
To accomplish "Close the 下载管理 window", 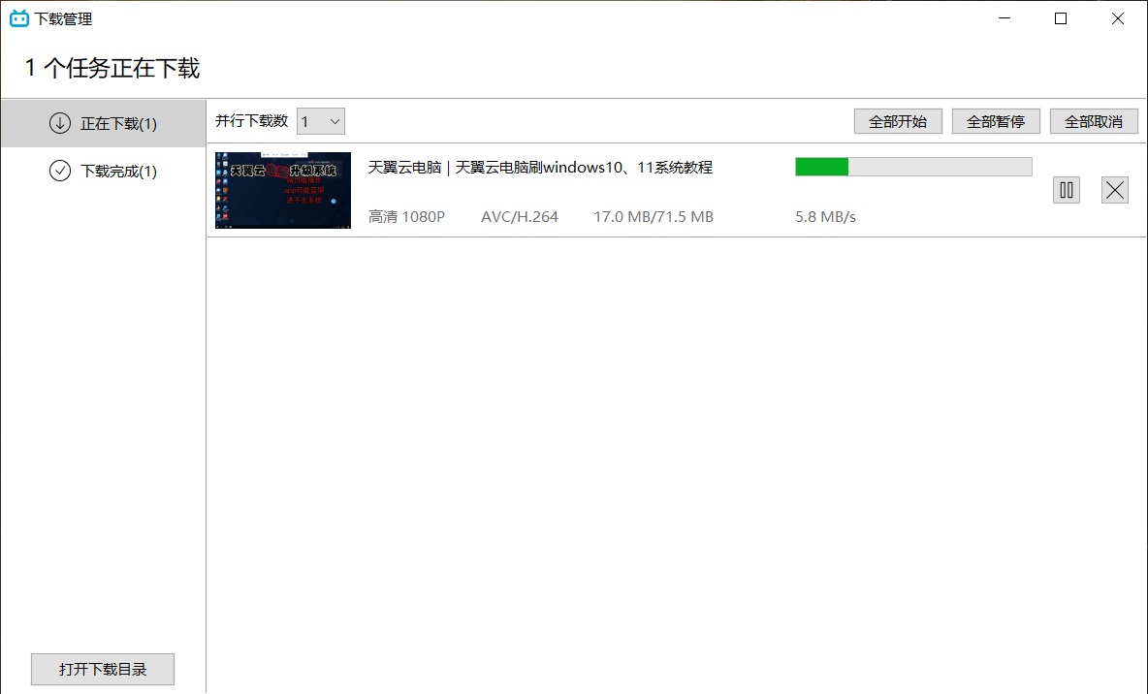I will (1117, 18).
